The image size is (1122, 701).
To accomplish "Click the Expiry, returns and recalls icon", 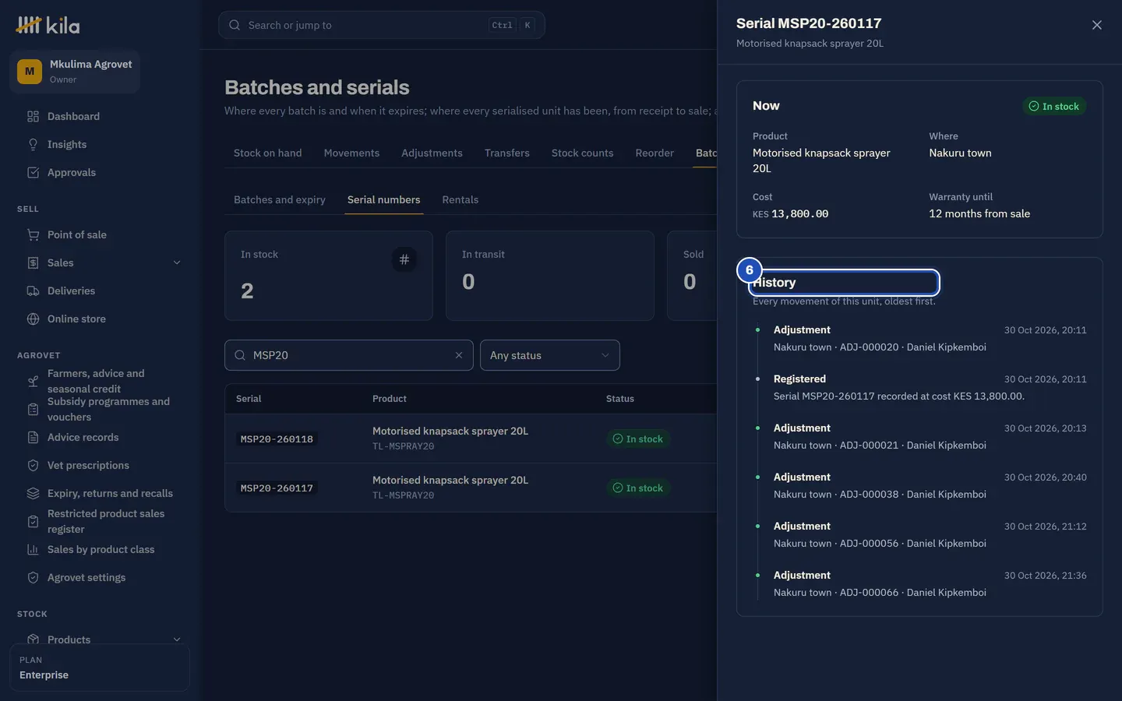I will [x=33, y=494].
